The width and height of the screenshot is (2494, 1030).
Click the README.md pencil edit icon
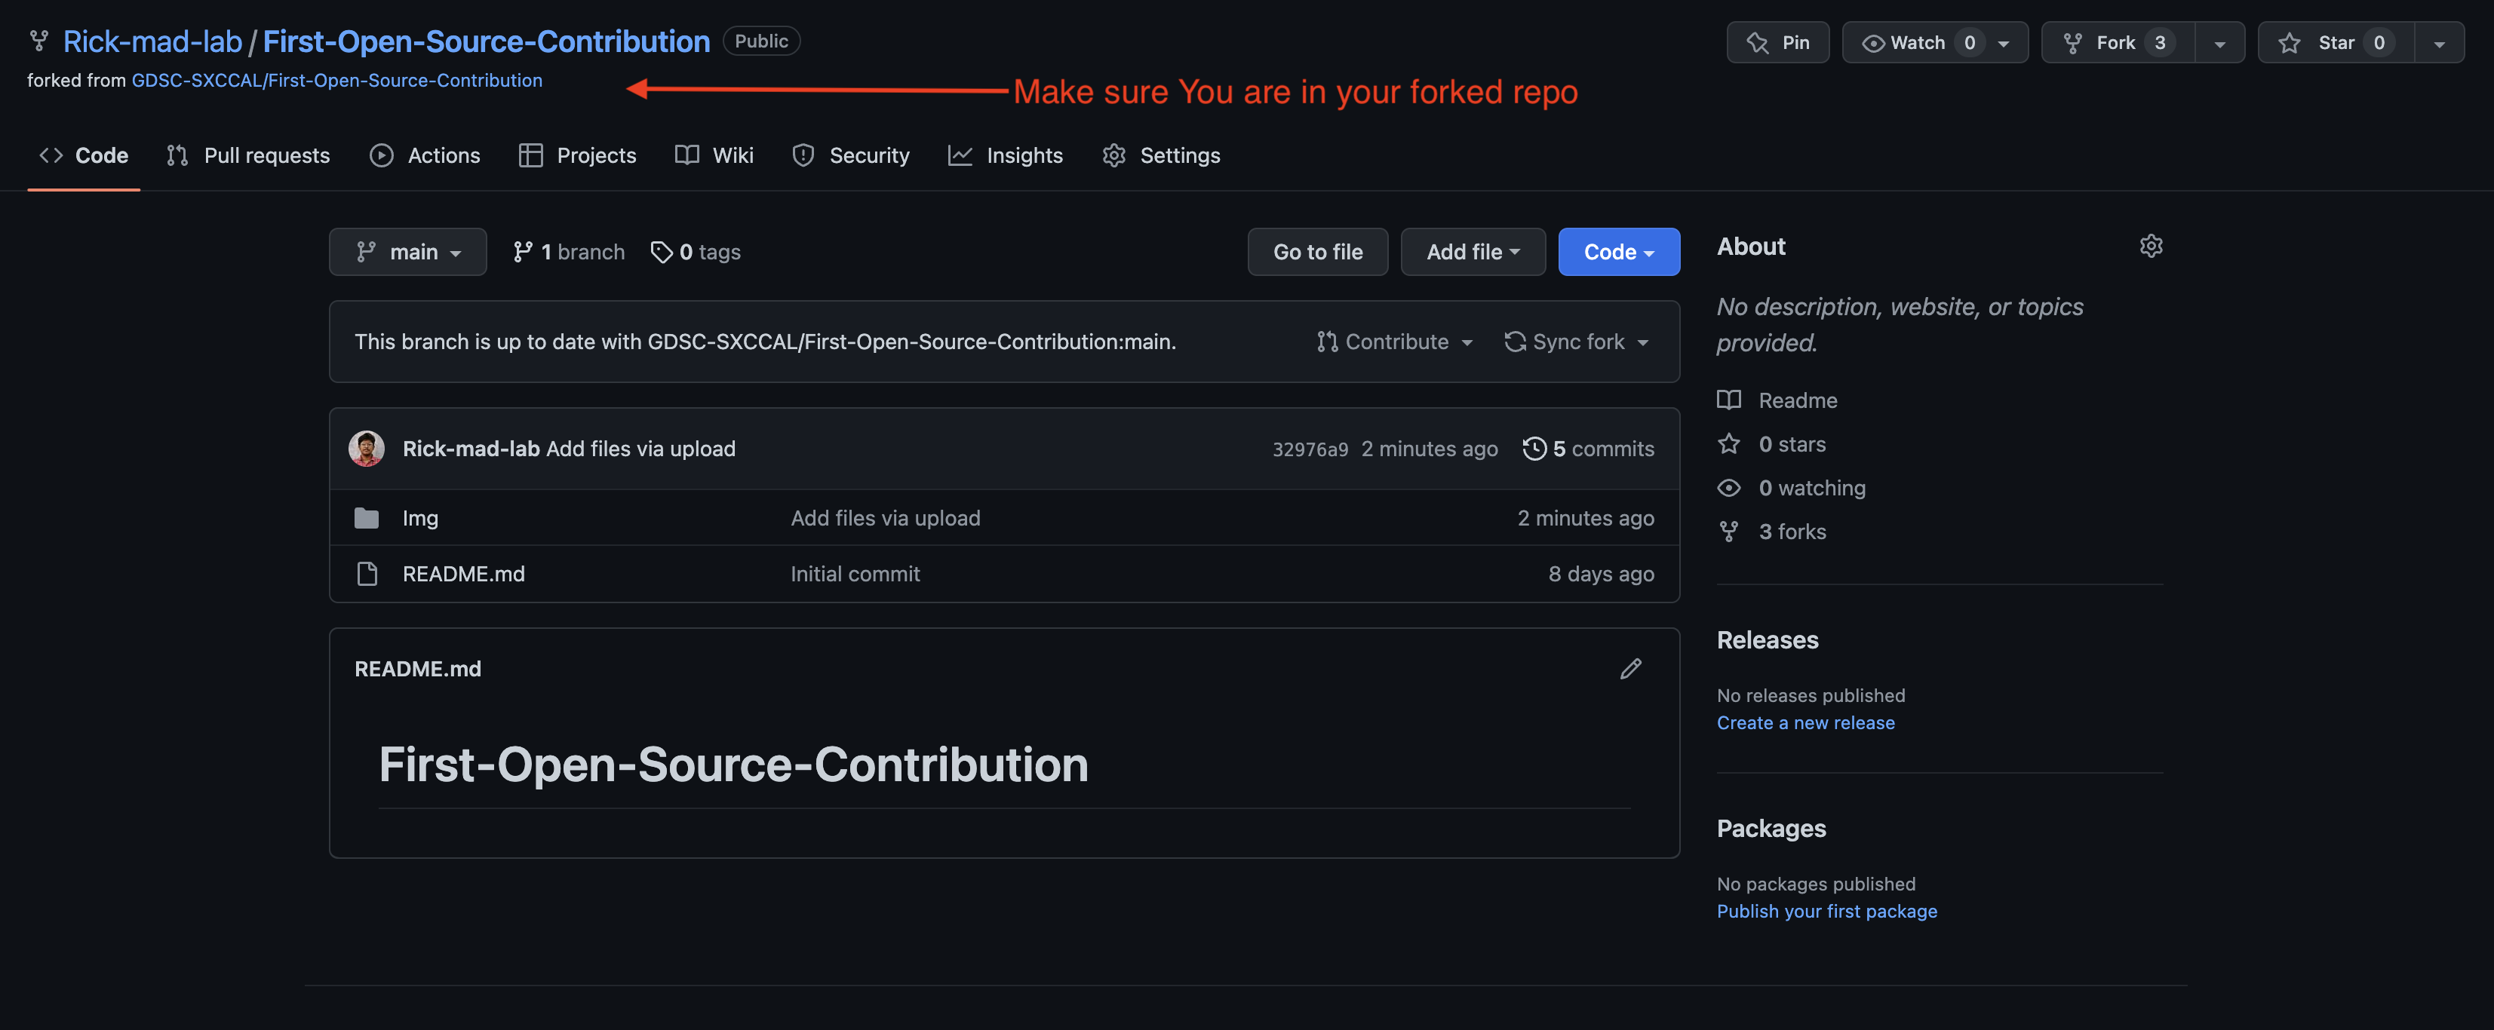click(x=1630, y=669)
